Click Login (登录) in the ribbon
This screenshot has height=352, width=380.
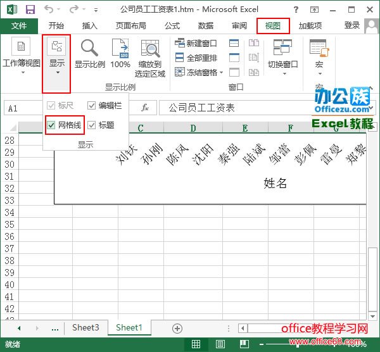coord(352,25)
